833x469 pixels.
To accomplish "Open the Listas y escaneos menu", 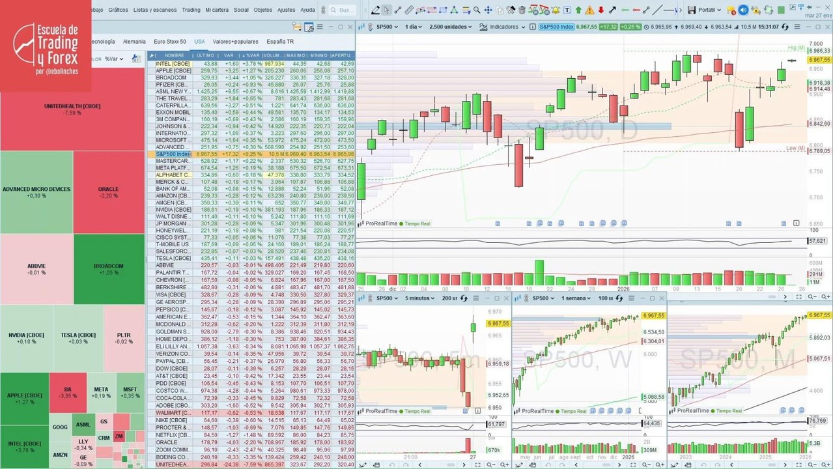I will 154,10.
